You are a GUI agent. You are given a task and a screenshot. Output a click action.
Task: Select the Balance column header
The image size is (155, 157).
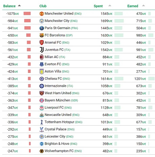pyautogui.click(x=9, y=6)
